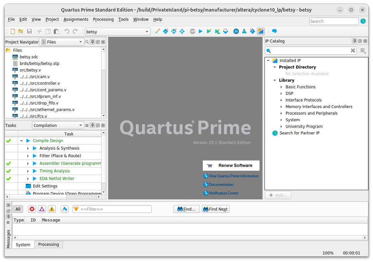The width and height of the screenshot is (373, 262).
Task: Toggle the warning messages filter button
Action: [x=52, y=209]
